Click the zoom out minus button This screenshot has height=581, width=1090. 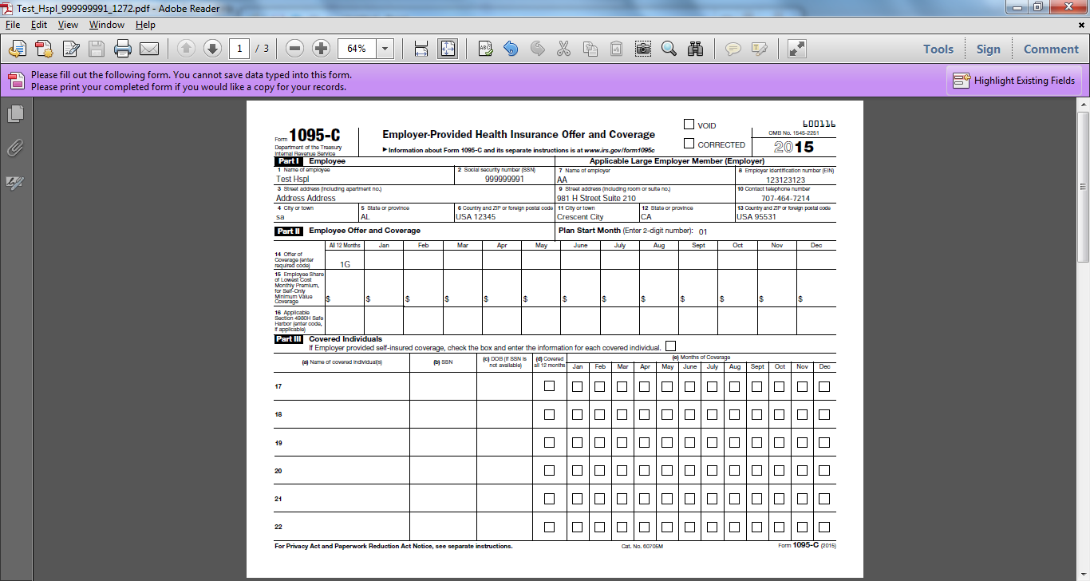click(x=294, y=49)
